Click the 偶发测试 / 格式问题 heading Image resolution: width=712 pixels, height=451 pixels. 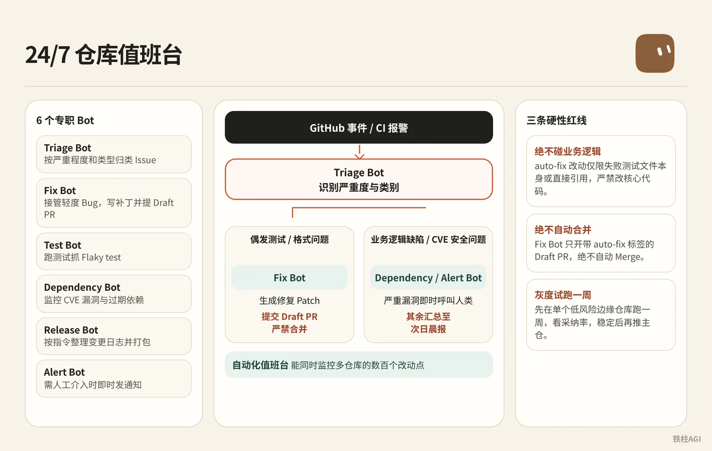point(289,240)
